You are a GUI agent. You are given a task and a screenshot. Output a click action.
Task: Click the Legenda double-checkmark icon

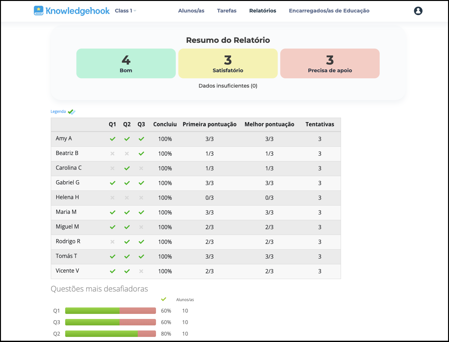pyautogui.click(x=72, y=112)
